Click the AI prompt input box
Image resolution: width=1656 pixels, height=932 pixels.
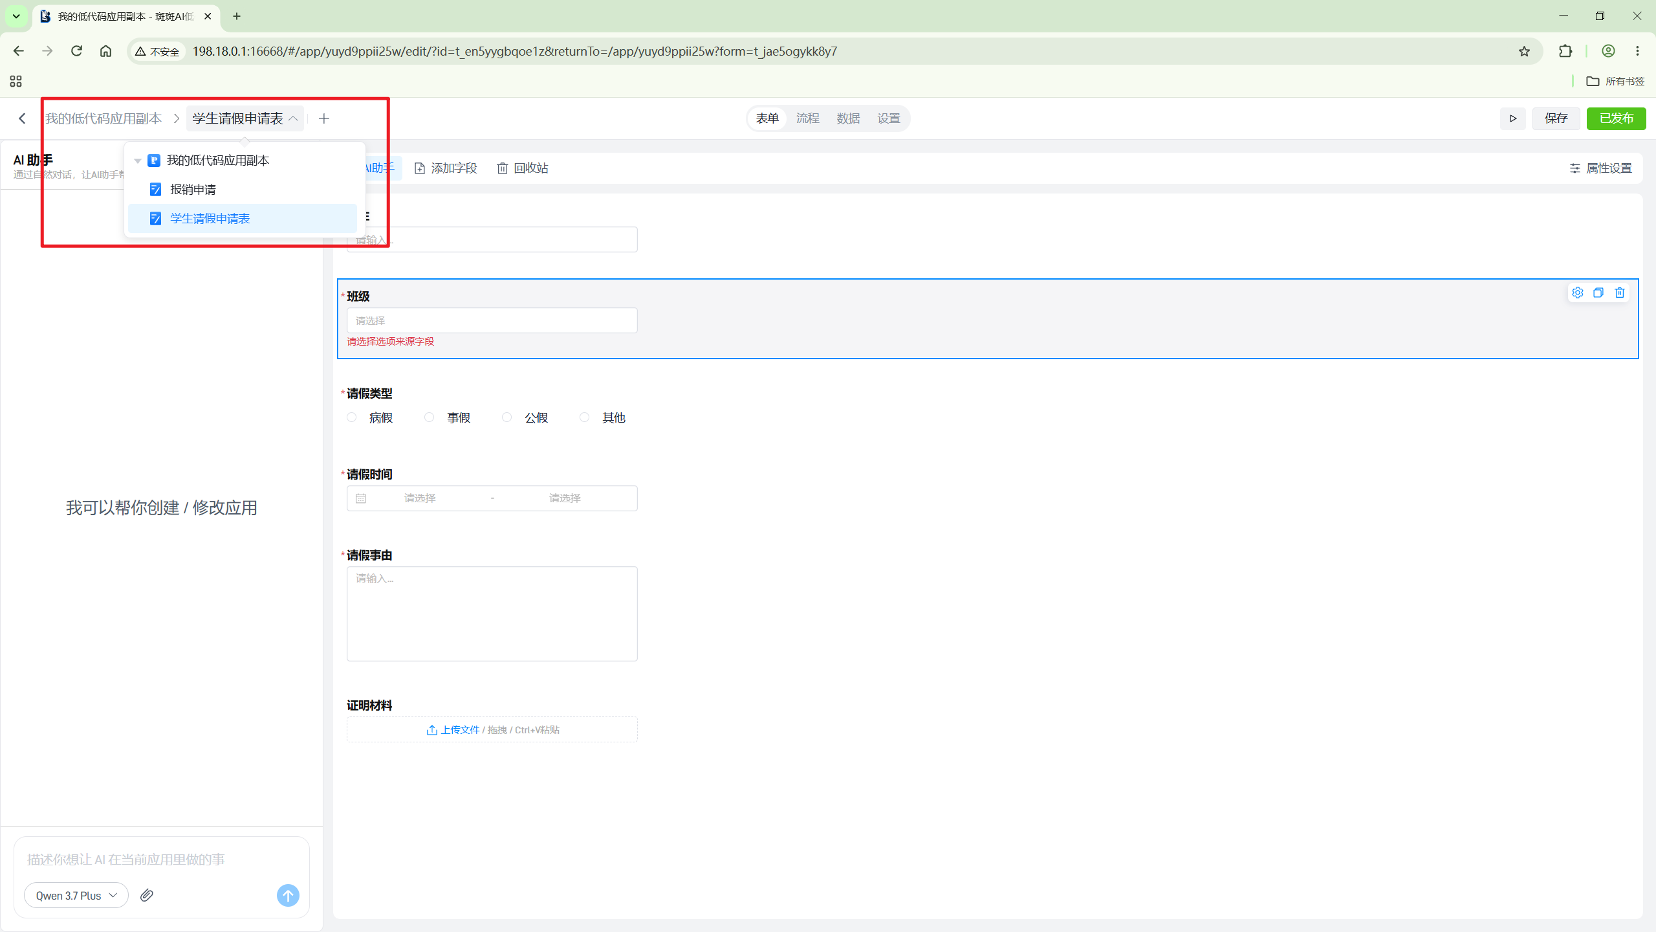point(162,860)
